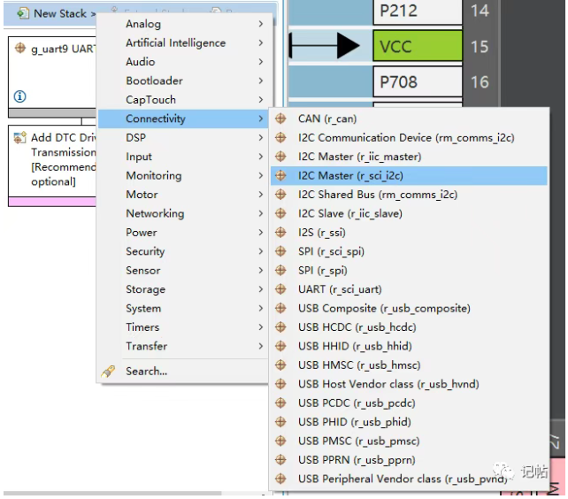Click icon beside USB PPRN
The width and height of the screenshot is (568, 499).
pyautogui.click(x=280, y=460)
